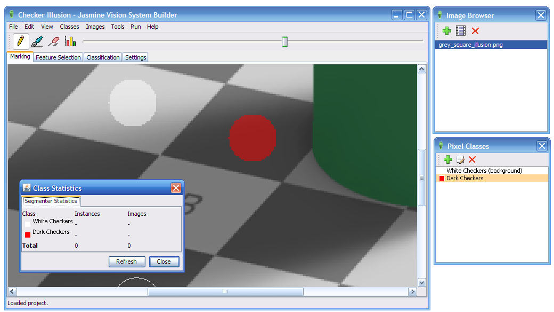Switch to the Feature Selection tab
The height and width of the screenshot is (312, 554).
(58, 57)
